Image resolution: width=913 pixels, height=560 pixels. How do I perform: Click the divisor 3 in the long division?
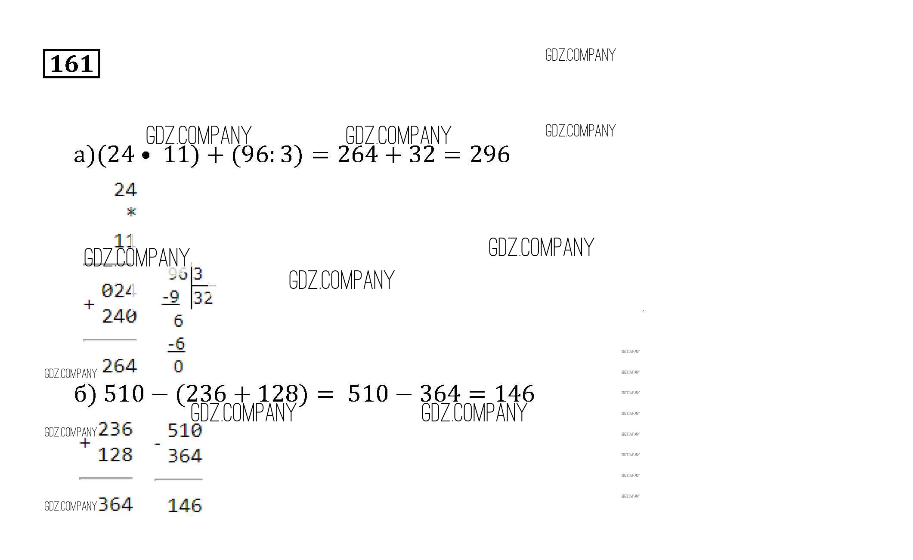click(198, 274)
